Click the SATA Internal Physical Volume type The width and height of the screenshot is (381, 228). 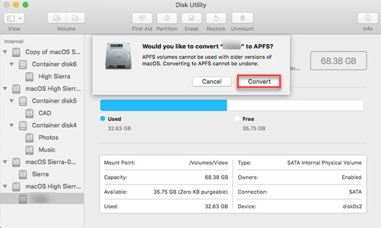click(324, 163)
